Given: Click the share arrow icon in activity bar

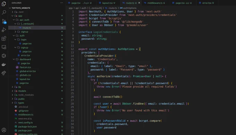Looking at the screenshot, I should 4,73.
